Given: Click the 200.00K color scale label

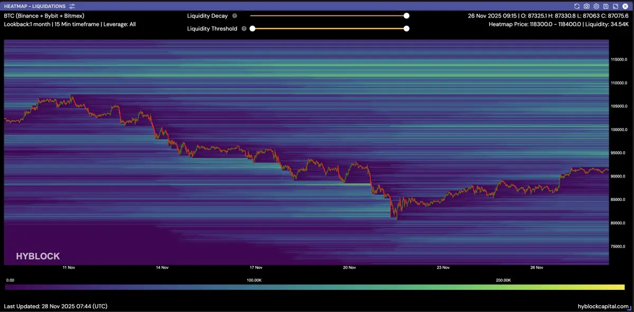Looking at the screenshot, I should (503, 280).
